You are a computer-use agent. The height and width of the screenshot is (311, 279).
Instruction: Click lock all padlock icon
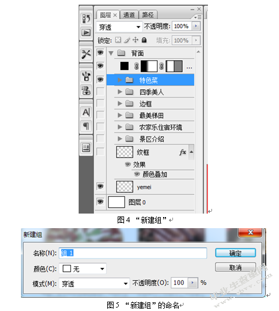click(144, 40)
